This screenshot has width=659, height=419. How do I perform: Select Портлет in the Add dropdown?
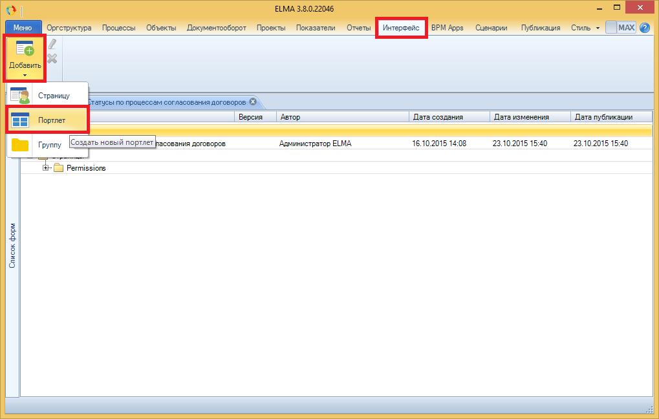tap(51, 120)
